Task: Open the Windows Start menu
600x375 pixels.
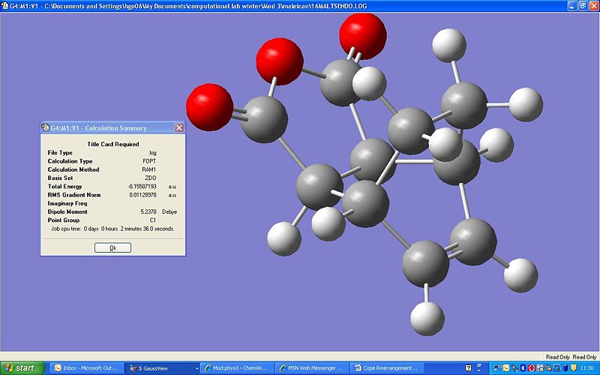Action: click(20, 368)
